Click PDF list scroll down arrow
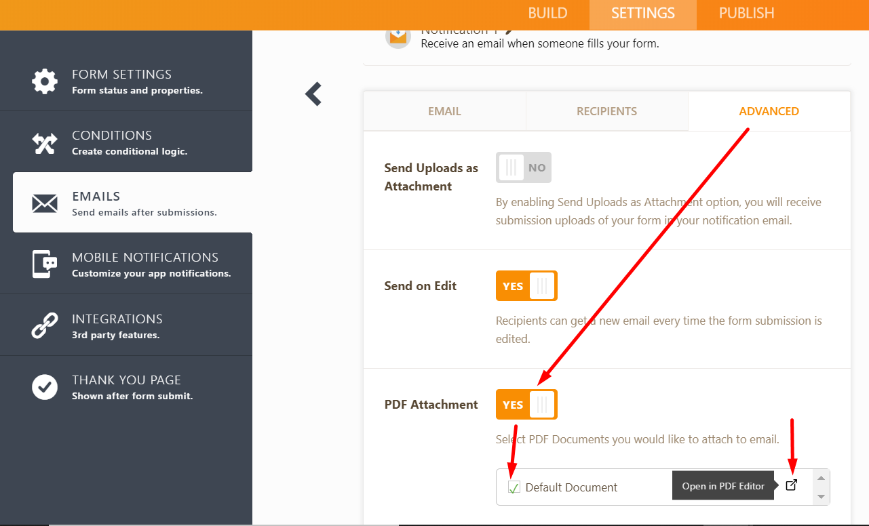 [x=821, y=497]
